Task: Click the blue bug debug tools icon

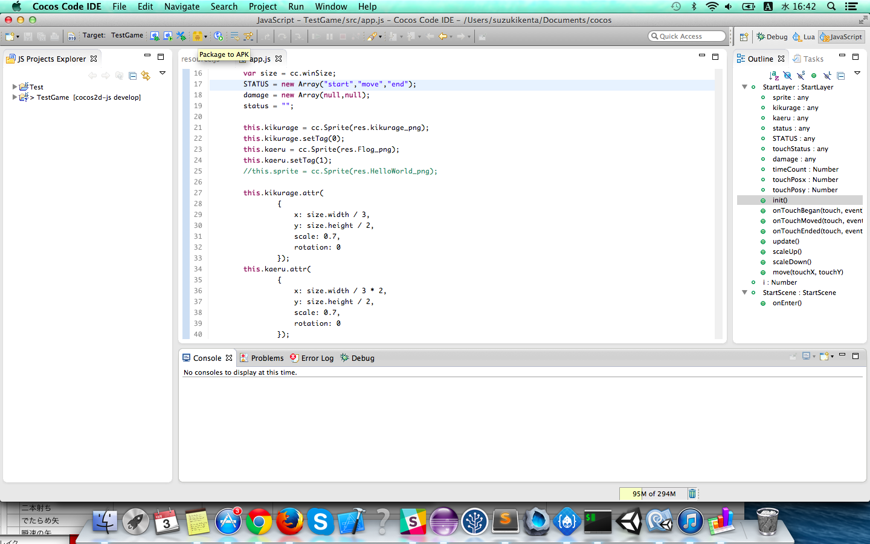Action: pos(181,36)
